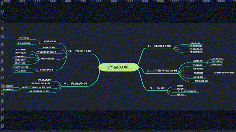This screenshot has height=132, width=236.
Task: Click the 市场所占份额 leaf node
Action: click(21, 67)
